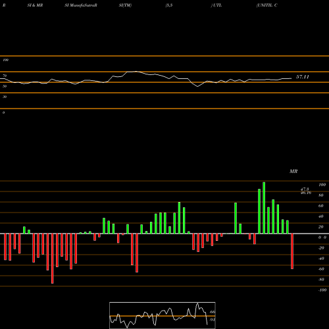Image resolution: width=329 pixels, height=329 pixels.
Task: Click the RSI value 57.11
Action: 303,77
